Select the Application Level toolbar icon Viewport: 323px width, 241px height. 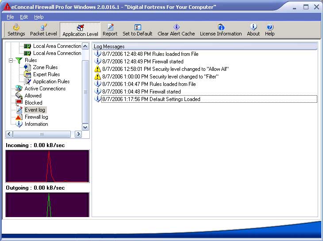81,27
